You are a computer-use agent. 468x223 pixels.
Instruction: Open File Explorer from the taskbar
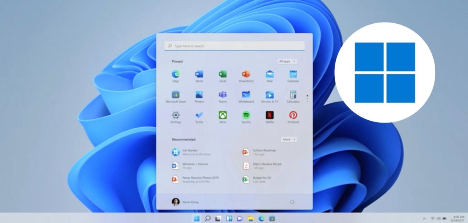pyautogui.click(x=251, y=218)
